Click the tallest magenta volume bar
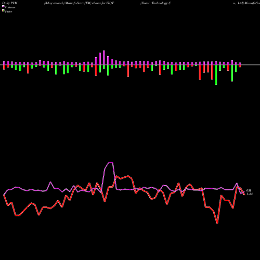Image resolution: width=260 pixels, height=260 pixels. tap(104, 58)
